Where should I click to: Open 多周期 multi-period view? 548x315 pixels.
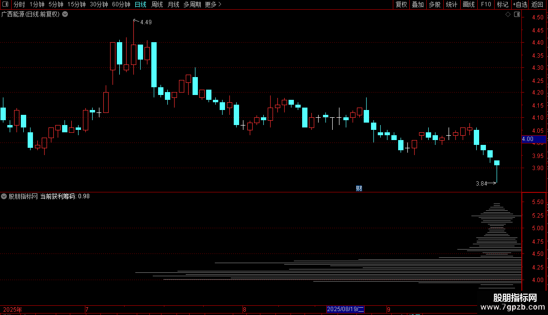192,4
